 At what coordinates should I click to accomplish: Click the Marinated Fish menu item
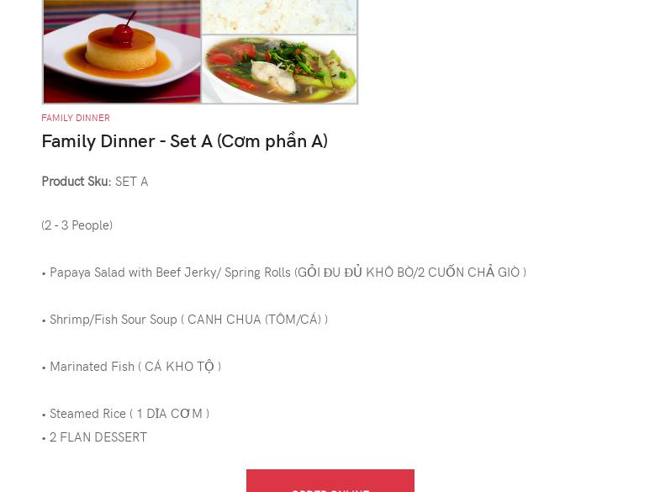pyautogui.click(x=92, y=367)
